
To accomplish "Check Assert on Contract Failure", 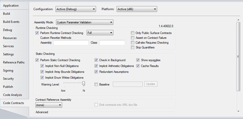I will click(132, 38).
